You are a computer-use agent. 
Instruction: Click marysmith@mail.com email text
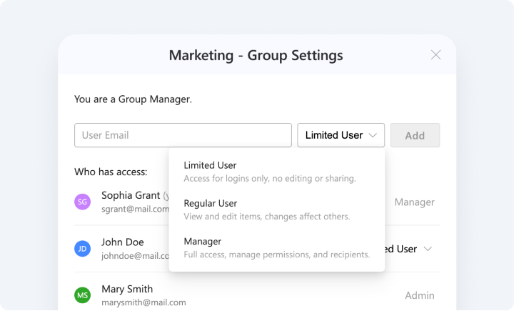click(143, 302)
